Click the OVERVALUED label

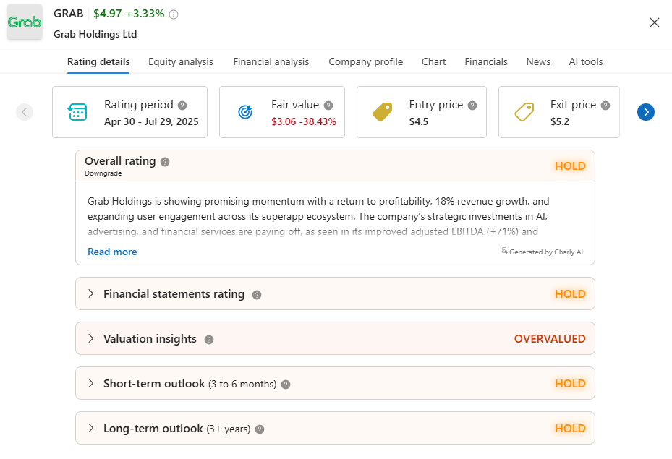550,339
